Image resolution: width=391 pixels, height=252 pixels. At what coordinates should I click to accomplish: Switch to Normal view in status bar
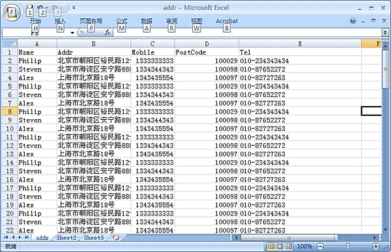coord(271,247)
